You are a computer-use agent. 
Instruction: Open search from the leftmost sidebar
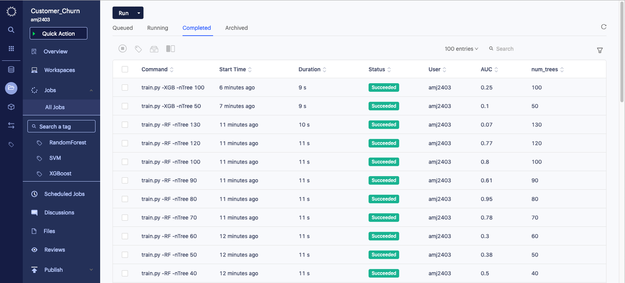coord(11,29)
